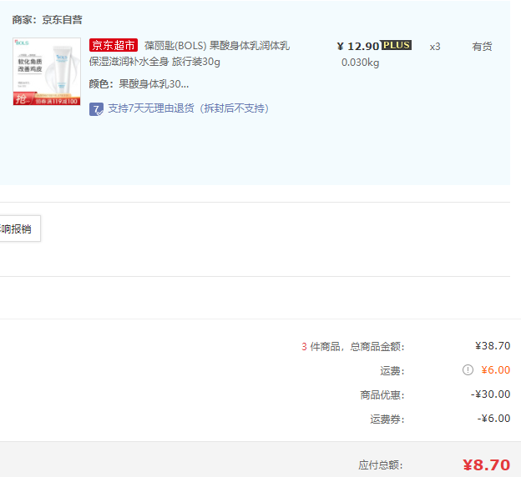Click shipping coupon value -¥6.00
This screenshot has height=477, width=521.
pos(493,419)
